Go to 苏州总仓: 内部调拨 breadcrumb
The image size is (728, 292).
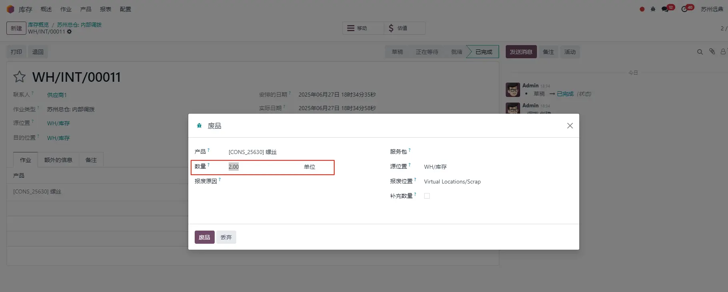[x=79, y=25]
